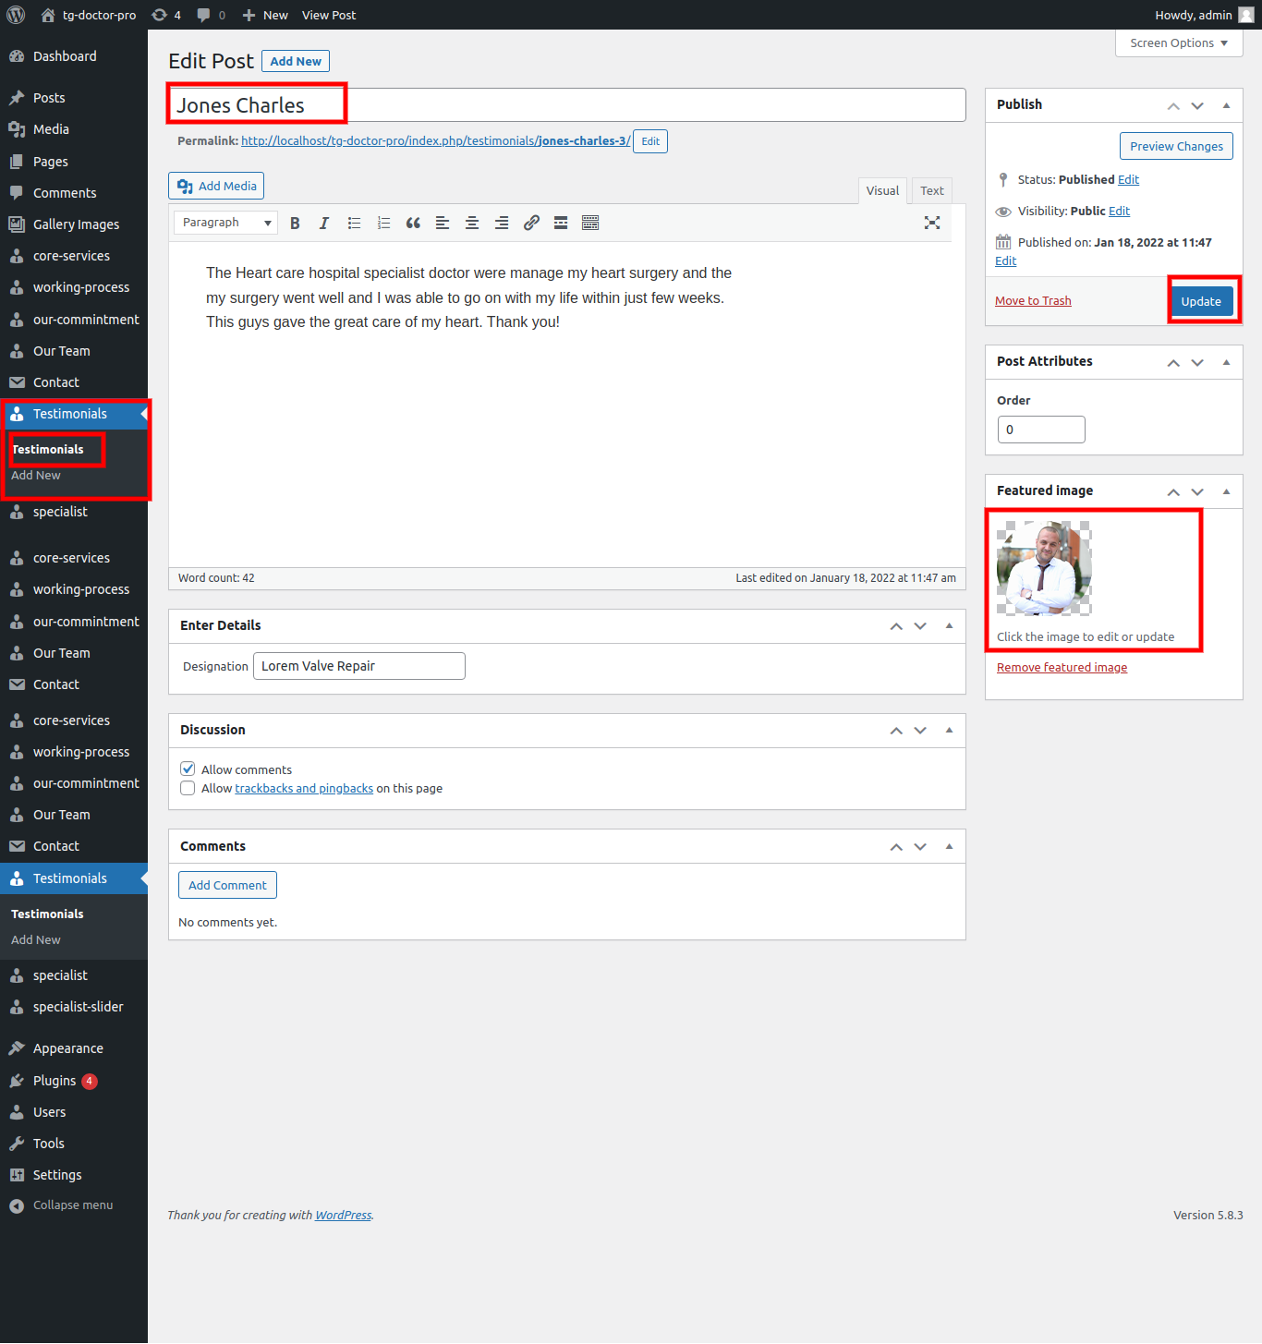Enable distraction-free fullscreen editor mode
Screen dimensions: 1262x1344
pyautogui.click(x=932, y=224)
